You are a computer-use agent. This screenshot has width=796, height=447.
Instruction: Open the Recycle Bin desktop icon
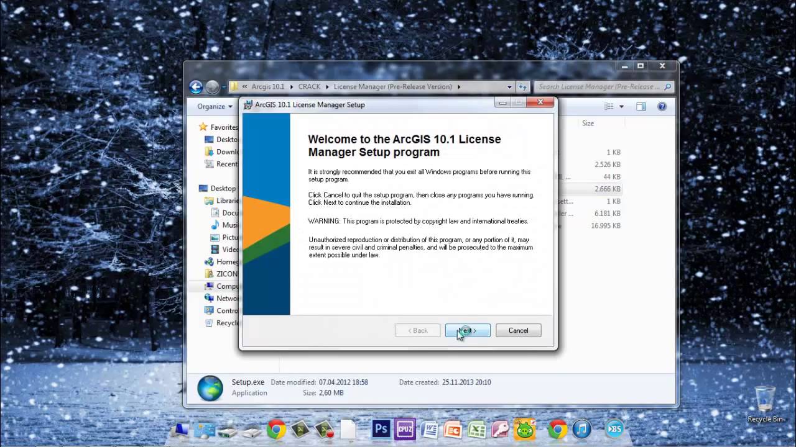(765, 404)
